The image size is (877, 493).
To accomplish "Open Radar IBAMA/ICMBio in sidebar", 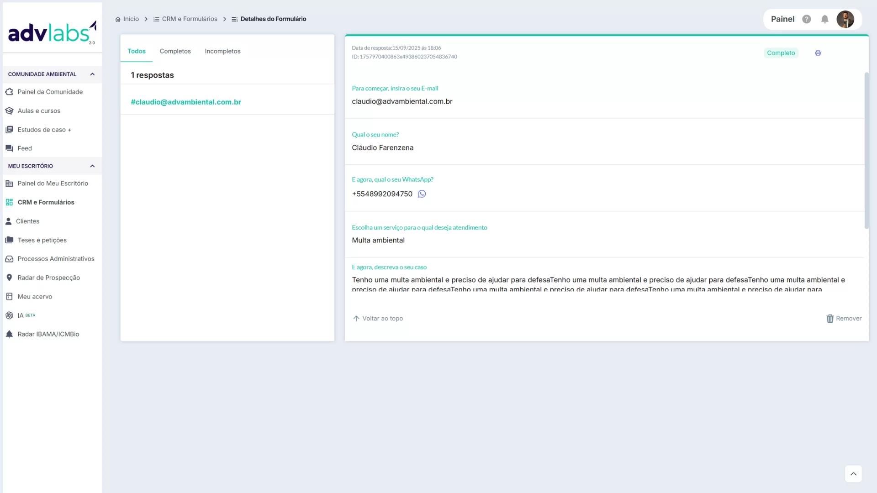I will [x=48, y=334].
